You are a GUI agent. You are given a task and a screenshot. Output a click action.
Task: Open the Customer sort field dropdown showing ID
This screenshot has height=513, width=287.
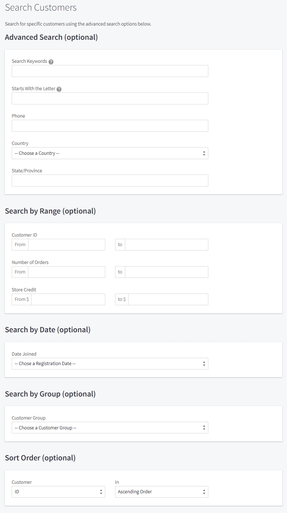pyautogui.click(x=55, y=492)
